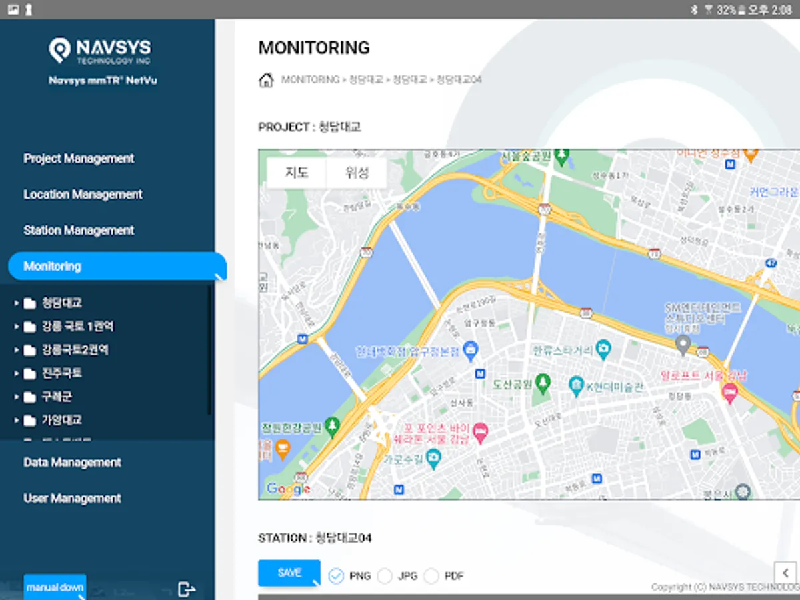Screen dimensions: 800x600
Task: Expand the 가양대교 tree node
Action: [x=17, y=420]
